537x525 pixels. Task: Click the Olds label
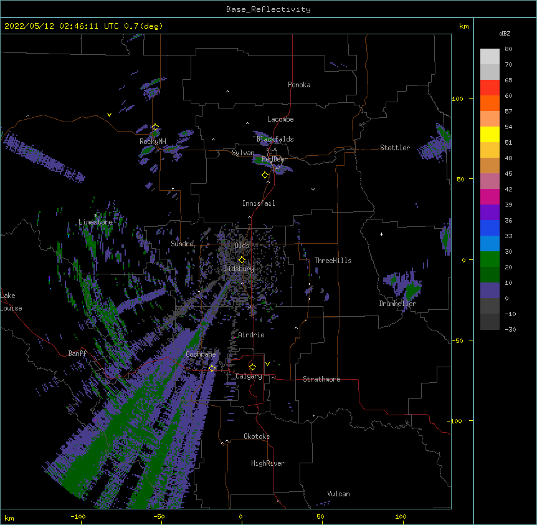(242, 246)
